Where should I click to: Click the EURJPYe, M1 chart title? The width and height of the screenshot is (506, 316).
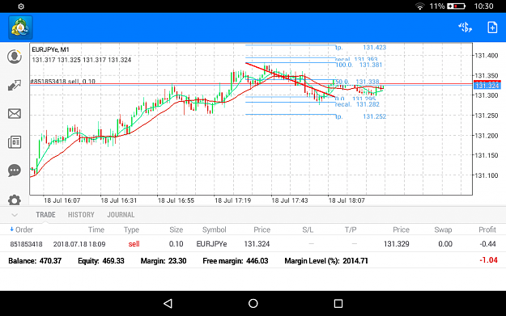pyautogui.click(x=50, y=49)
